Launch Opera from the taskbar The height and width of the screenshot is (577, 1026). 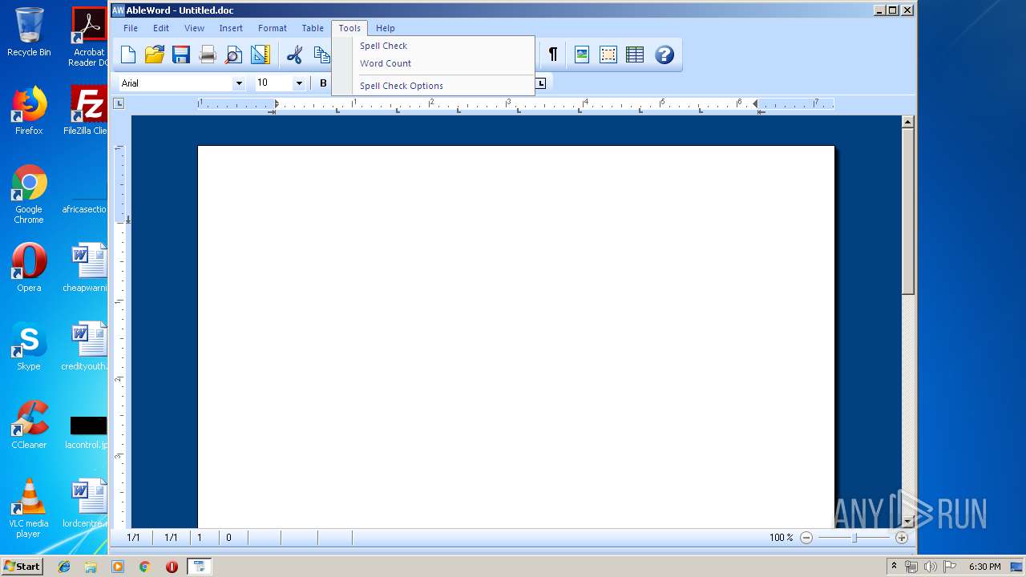[x=172, y=567]
